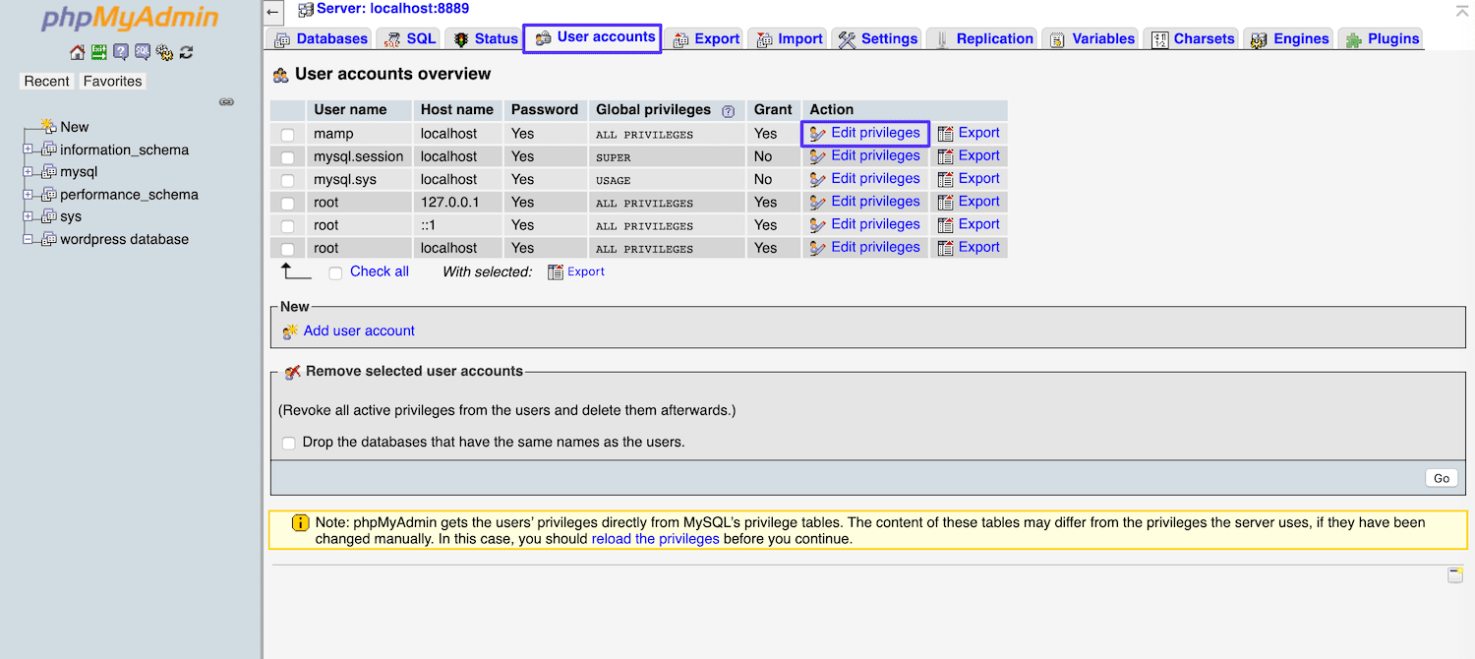Expand the mysql database tree node
Screen dimensions: 1475x659
(x=28, y=171)
